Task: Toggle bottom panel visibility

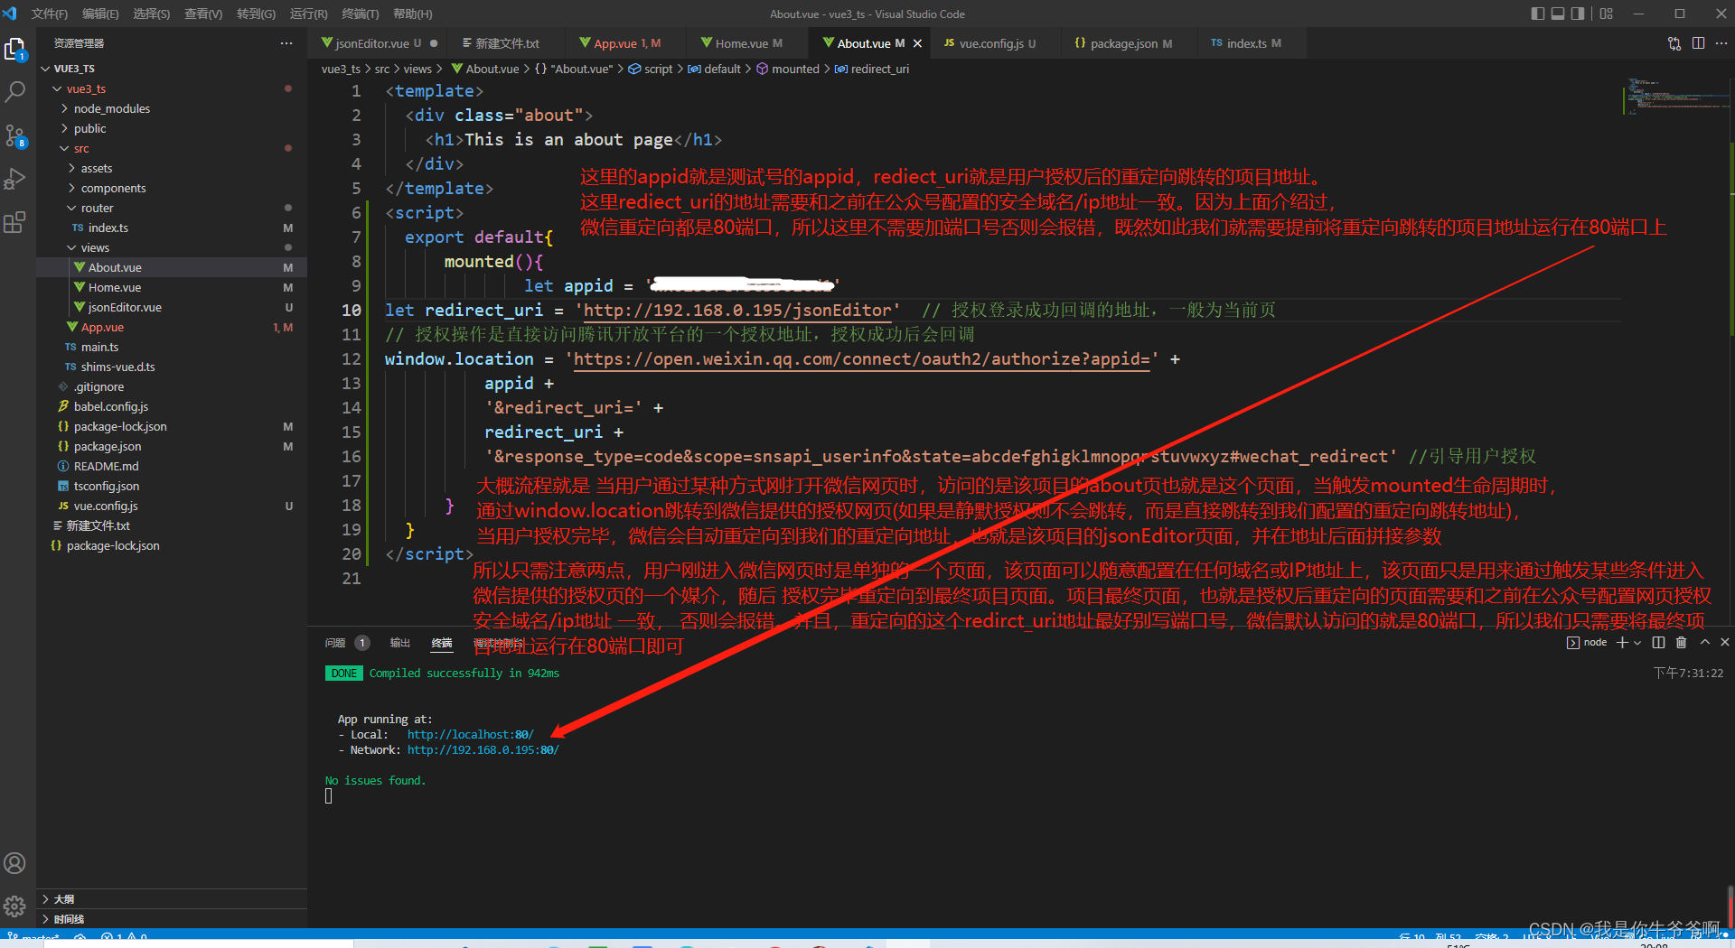Action: click(1558, 14)
